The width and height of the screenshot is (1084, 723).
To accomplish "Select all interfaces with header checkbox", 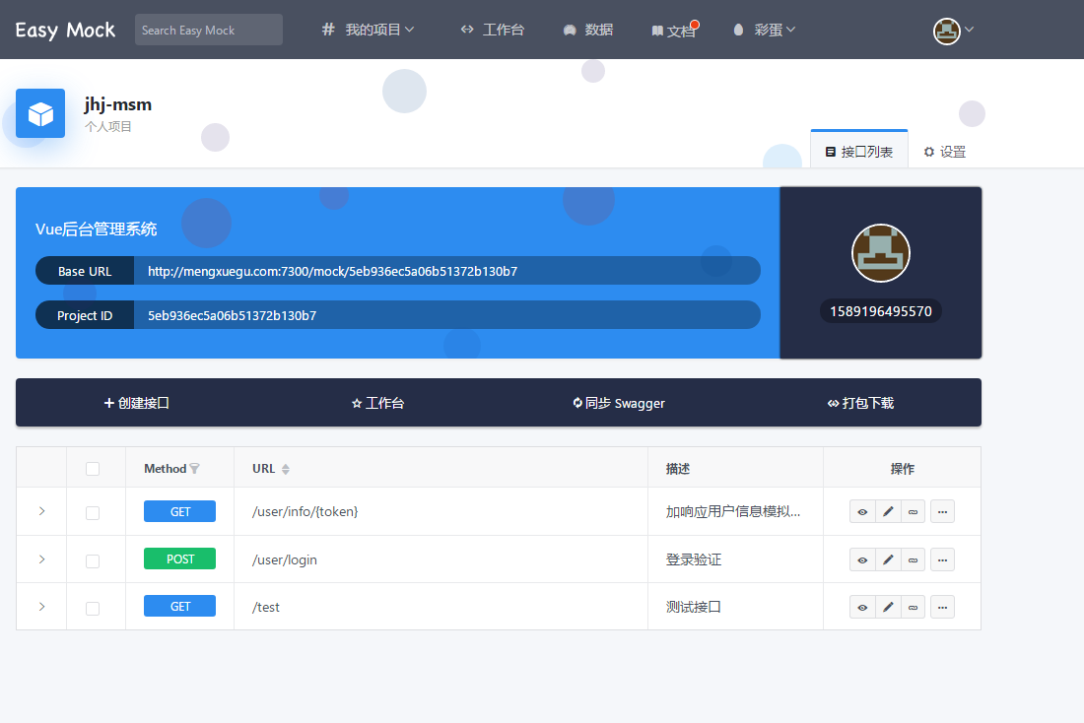I will 93,469.
